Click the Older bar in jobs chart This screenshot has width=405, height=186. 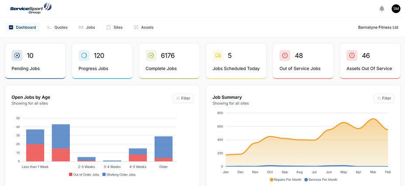(164, 149)
